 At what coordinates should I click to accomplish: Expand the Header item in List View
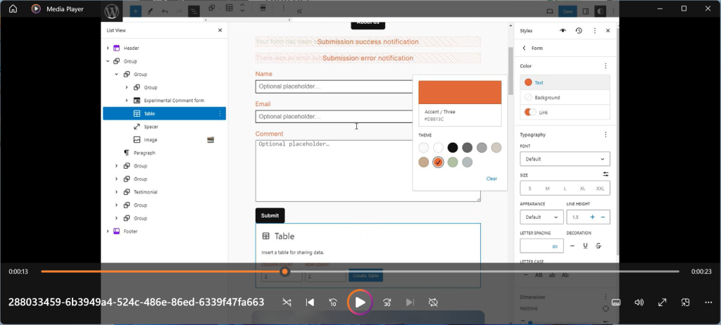108,48
